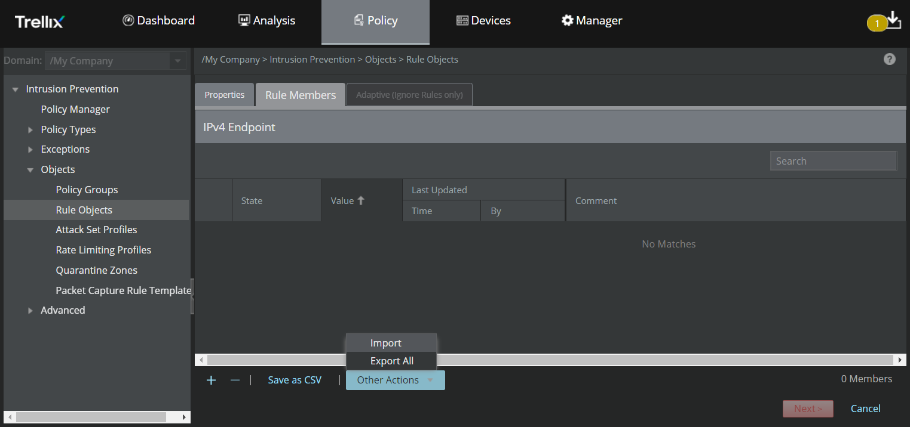Sort by the State column header

tap(277, 200)
